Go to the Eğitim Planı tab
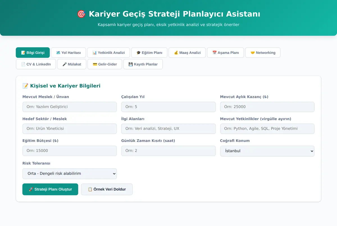The height and width of the screenshot is (226, 337). tap(149, 53)
